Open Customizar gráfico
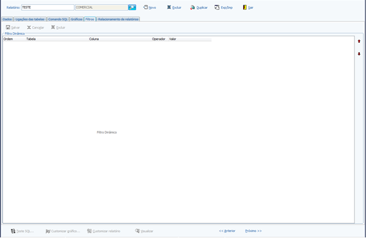Viewport: 367px width, 238px height. [63, 231]
